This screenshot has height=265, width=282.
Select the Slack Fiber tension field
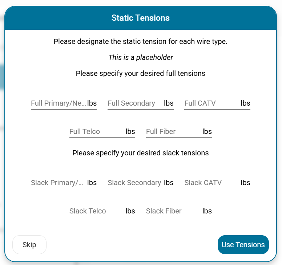pyautogui.click(x=173, y=211)
